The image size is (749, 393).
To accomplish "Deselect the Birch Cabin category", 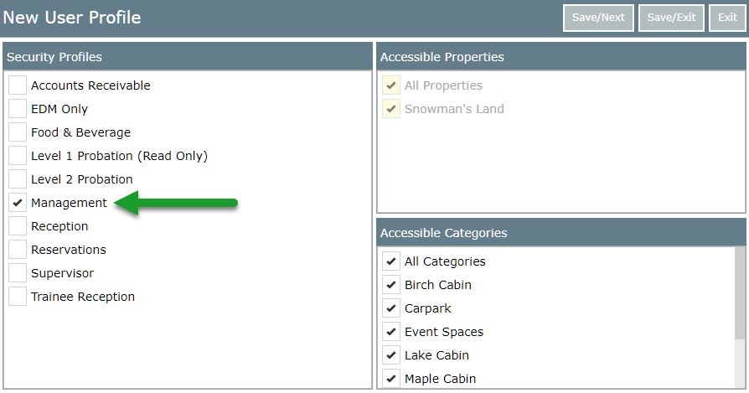I will point(391,285).
